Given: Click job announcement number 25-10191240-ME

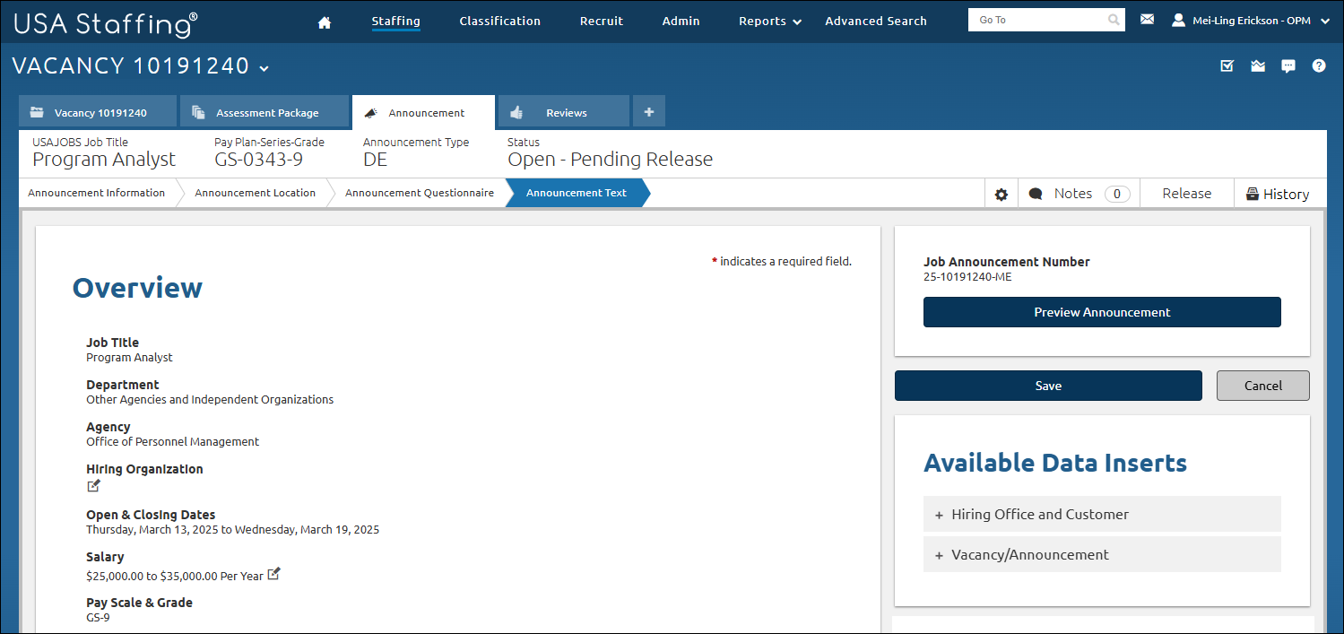Looking at the screenshot, I should [x=967, y=277].
